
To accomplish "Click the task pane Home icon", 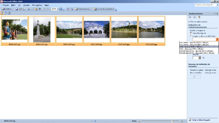I will (199, 17).
